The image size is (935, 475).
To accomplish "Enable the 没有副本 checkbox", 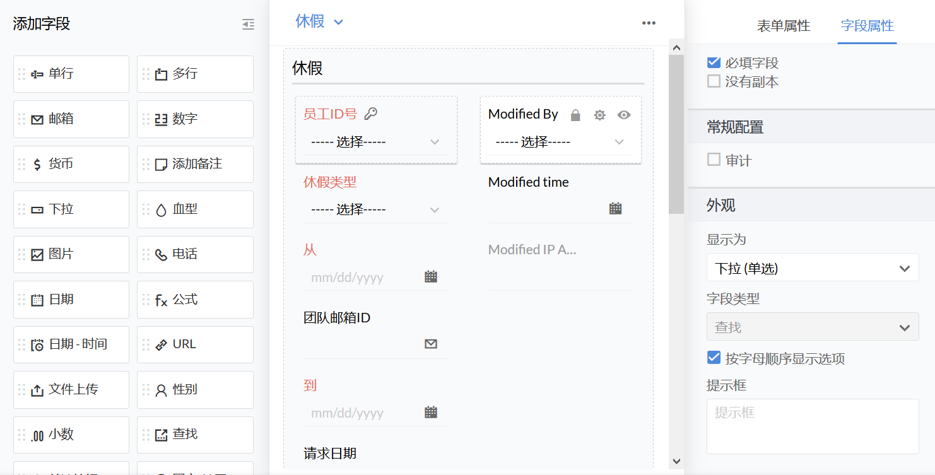I will coord(714,81).
